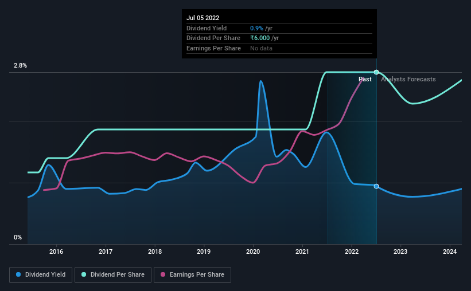Image resolution: width=471 pixels, height=291 pixels.
Task: Click the 2020 x-axis label
Action: (253, 251)
